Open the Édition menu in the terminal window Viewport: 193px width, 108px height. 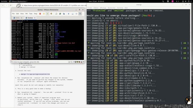point(96,8)
